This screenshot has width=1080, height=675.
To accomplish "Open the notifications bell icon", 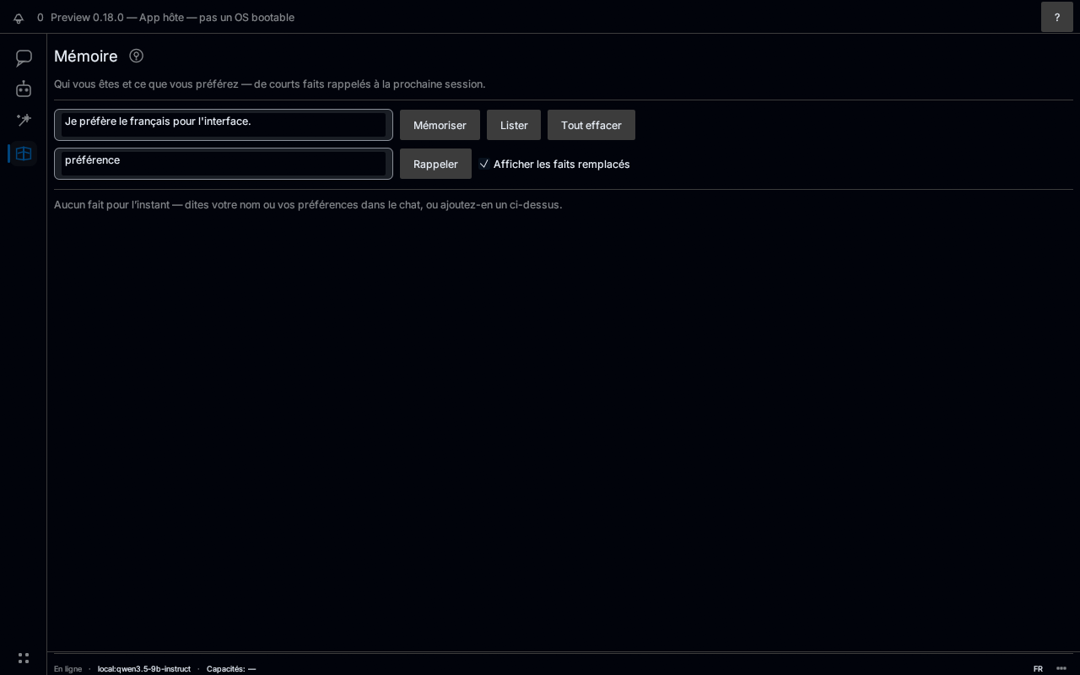I will click(19, 18).
